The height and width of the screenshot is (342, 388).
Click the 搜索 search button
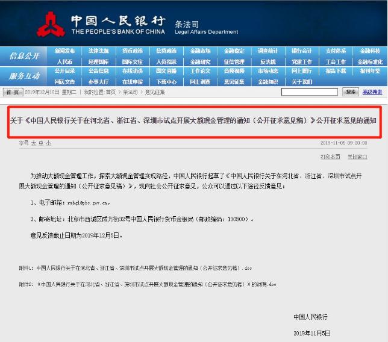[x=351, y=92]
